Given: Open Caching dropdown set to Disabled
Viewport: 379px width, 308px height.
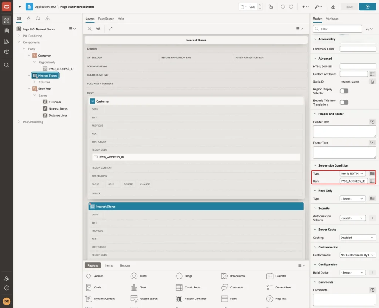Looking at the screenshot, I should point(358,238).
